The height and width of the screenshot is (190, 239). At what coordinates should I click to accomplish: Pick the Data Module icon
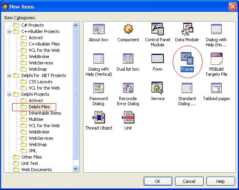pyautogui.click(x=187, y=30)
